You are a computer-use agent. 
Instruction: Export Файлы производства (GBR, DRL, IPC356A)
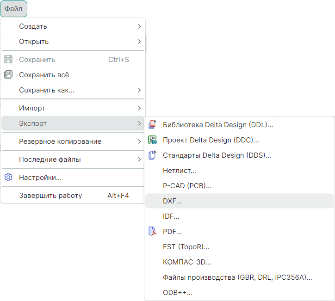click(x=237, y=277)
